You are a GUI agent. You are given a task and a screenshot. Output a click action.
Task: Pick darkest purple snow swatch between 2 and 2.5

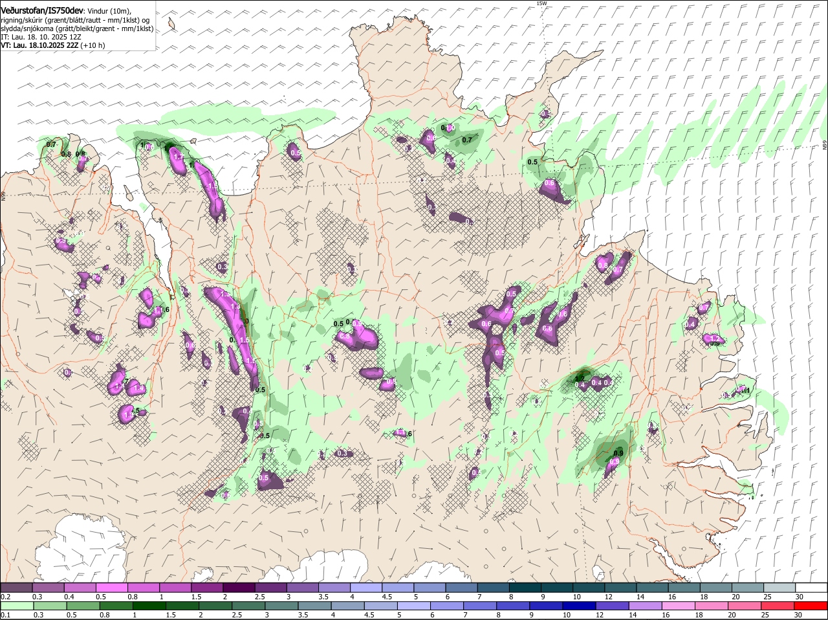click(239, 588)
